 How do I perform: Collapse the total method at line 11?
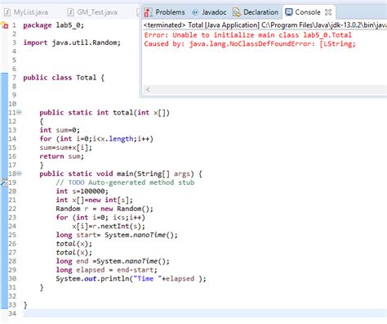19,112
